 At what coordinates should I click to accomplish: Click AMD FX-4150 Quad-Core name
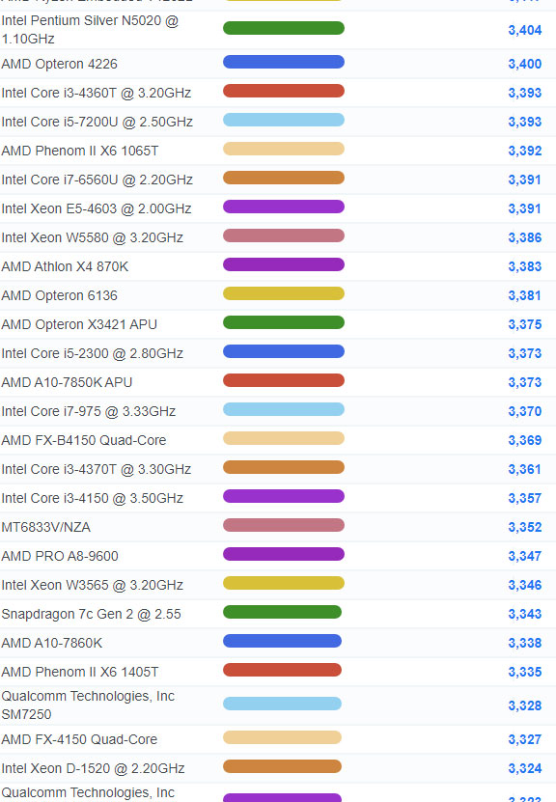coord(79,739)
